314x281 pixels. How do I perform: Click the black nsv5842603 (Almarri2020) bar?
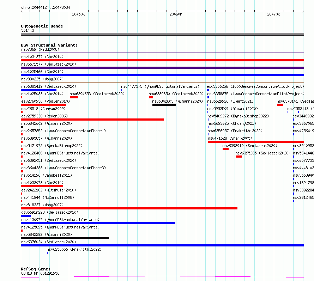[164, 105]
